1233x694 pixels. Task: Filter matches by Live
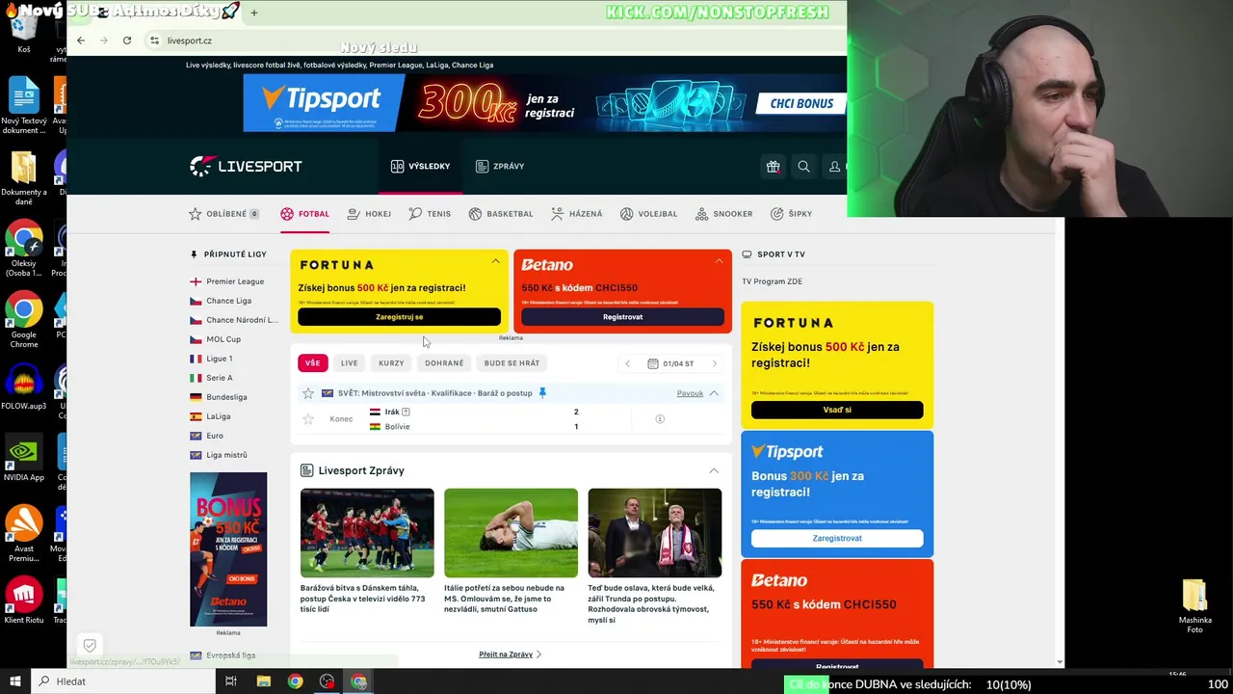point(349,363)
